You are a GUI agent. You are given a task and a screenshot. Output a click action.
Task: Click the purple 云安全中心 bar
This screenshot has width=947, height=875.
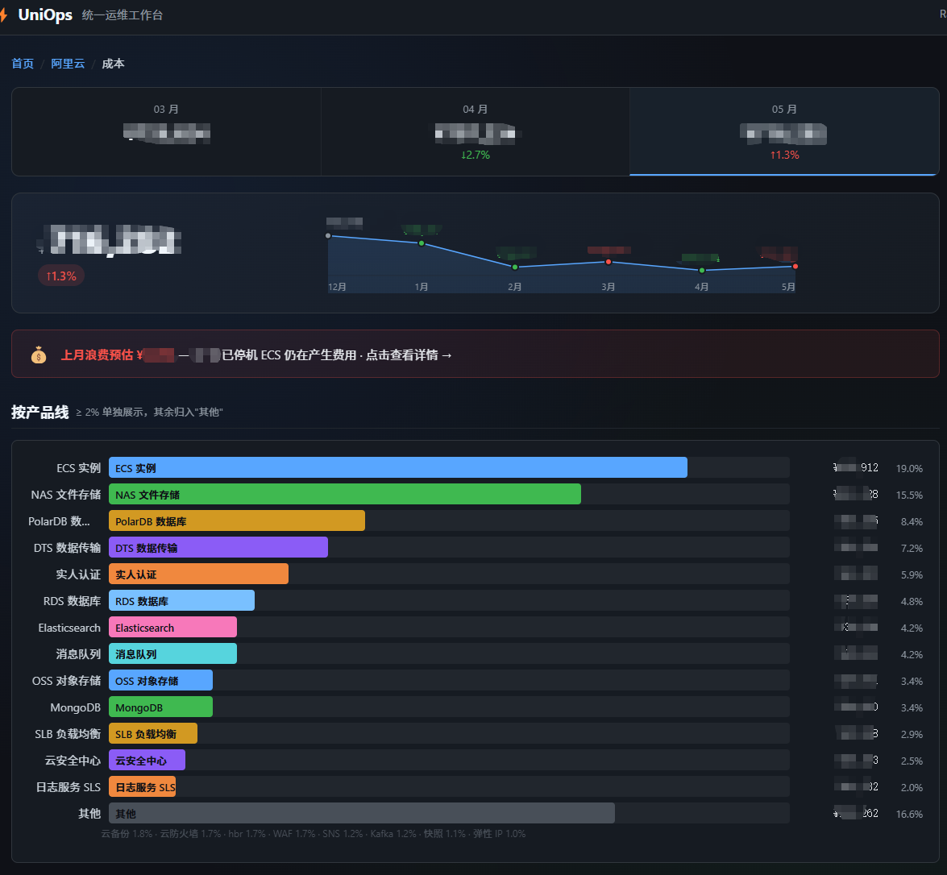click(x=147, y=760)
